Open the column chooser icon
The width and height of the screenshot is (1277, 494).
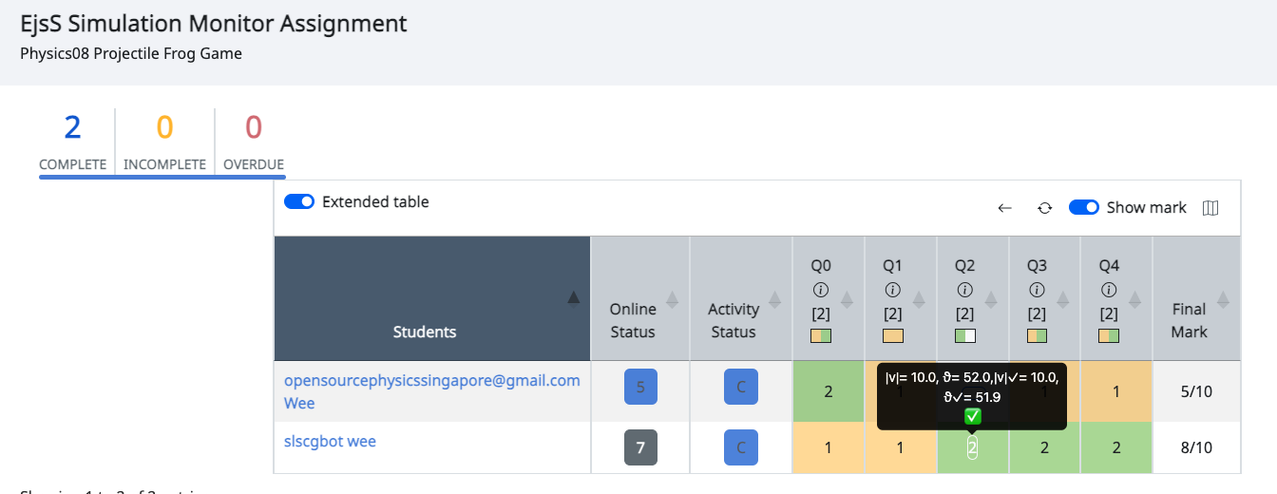tap(1210, 208)
